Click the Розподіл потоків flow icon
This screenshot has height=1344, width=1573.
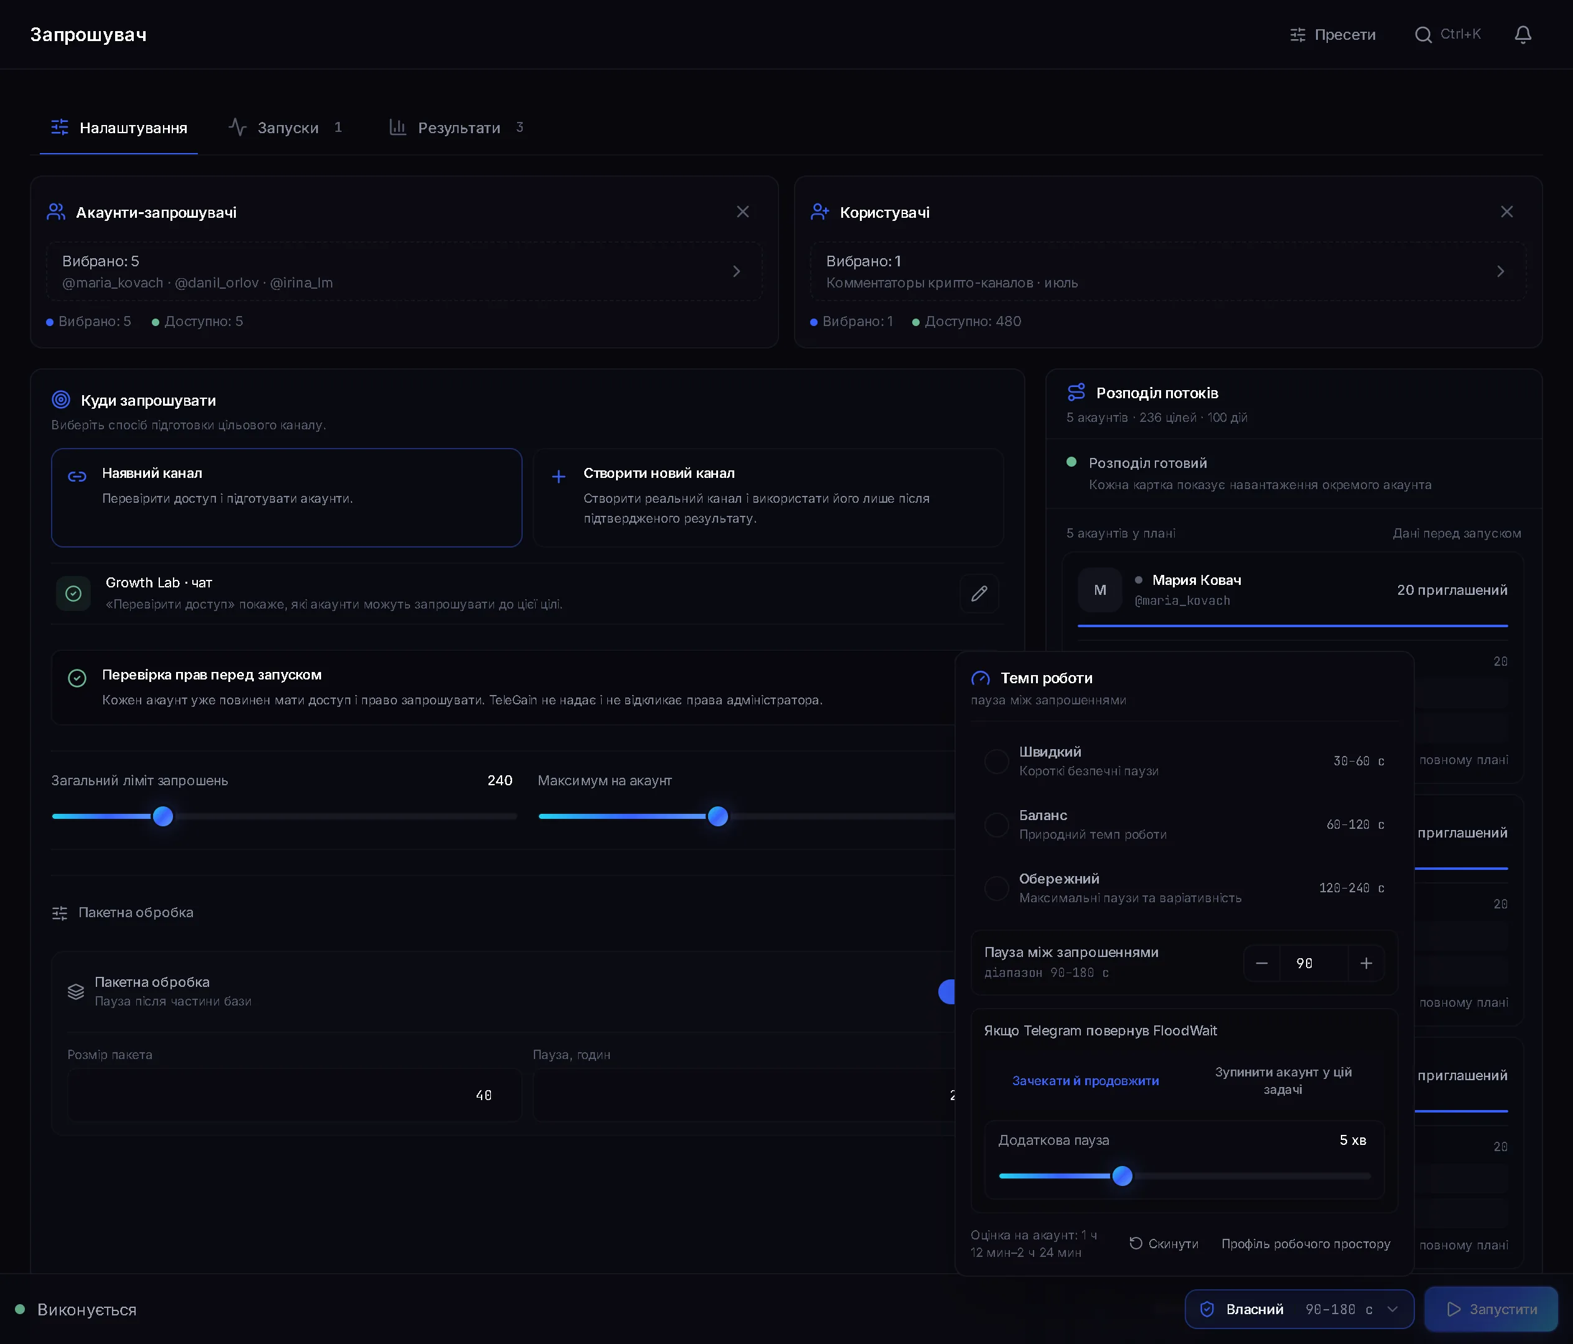coord(1076,392)
